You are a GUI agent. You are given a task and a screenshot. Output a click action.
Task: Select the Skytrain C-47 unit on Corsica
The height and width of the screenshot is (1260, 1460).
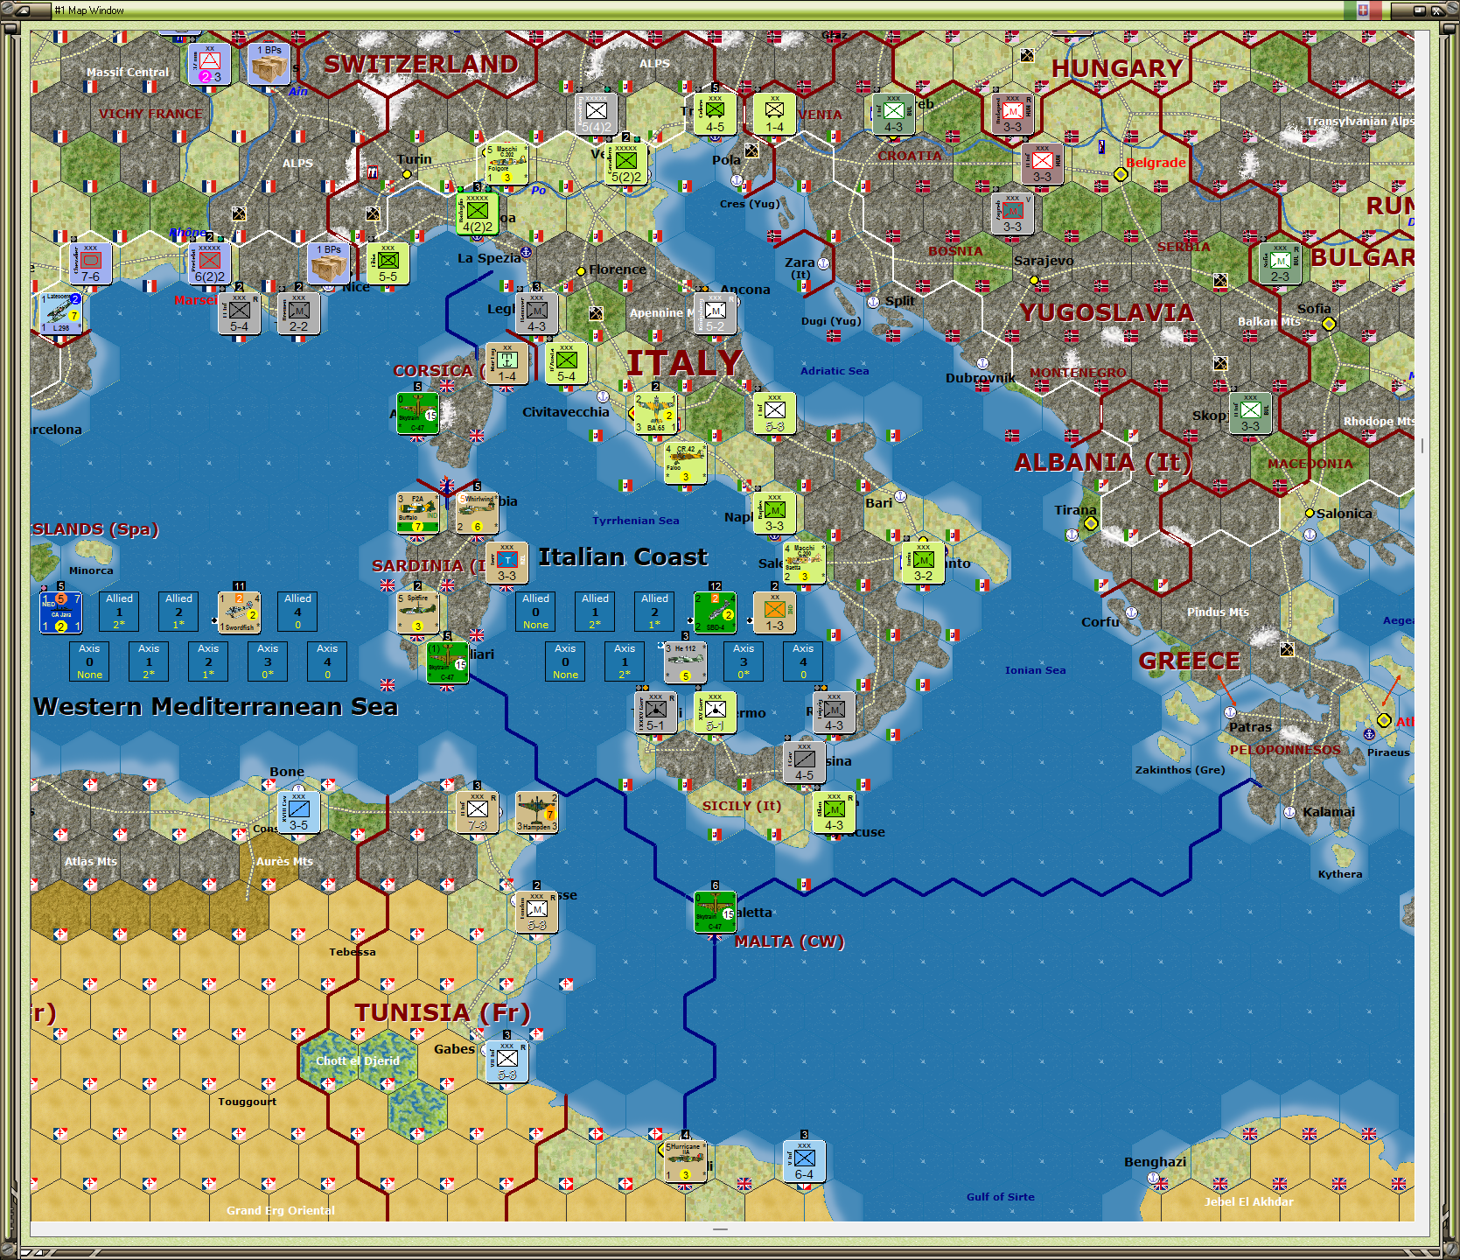click(418, 413)
